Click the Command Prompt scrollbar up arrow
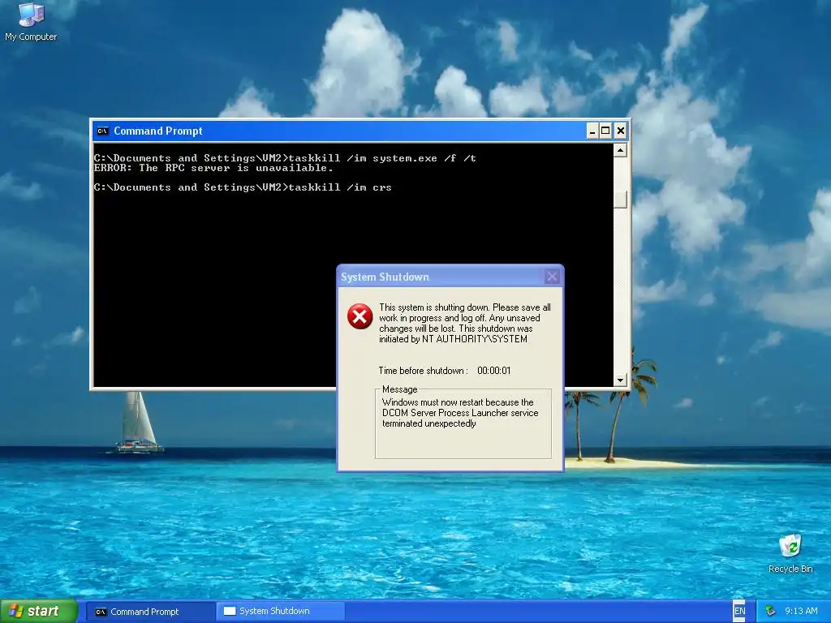Image resolution: width=831 pixels, height=623 pixels. (620, 150)
